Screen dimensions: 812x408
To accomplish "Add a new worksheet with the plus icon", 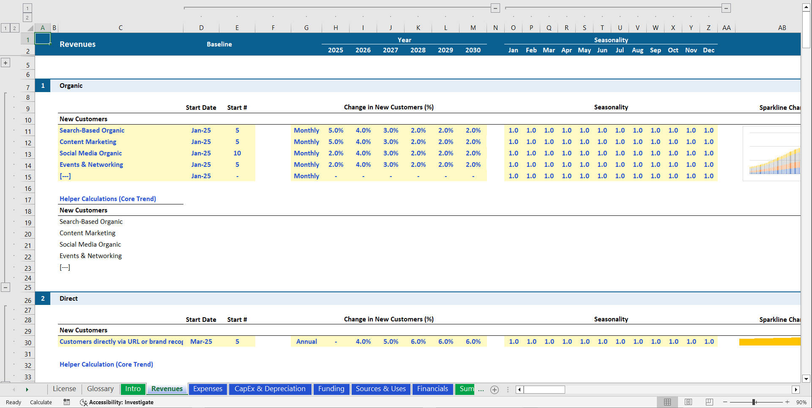I will (494, 389).
